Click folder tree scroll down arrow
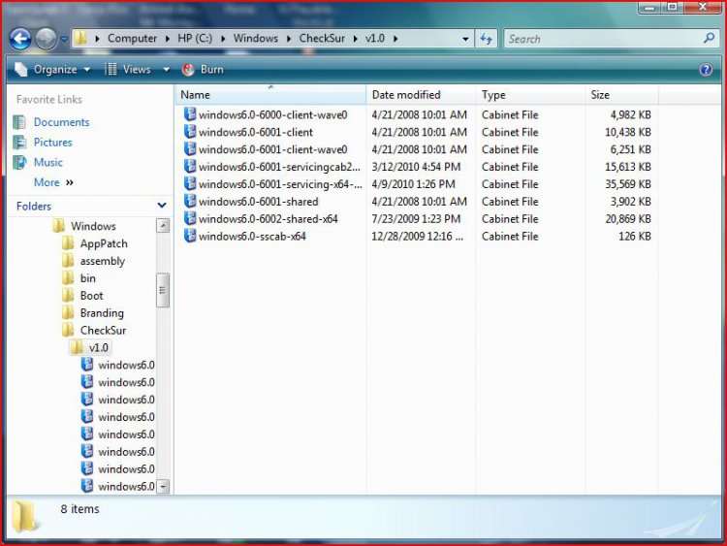Screen dimensions: 727x546 pos(163,487)
